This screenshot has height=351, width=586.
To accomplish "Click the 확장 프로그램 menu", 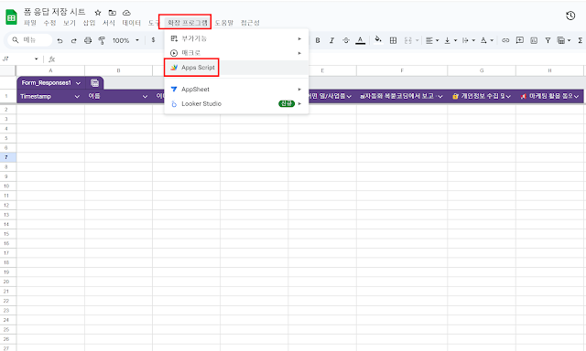I will click(187, 22).
